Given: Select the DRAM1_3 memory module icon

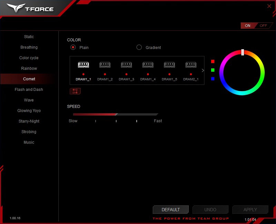Looking at the screenshot, I should coord(126,65).
